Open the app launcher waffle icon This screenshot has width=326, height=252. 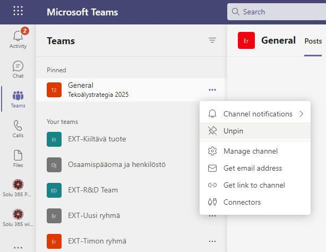click(x=18, y=11)
